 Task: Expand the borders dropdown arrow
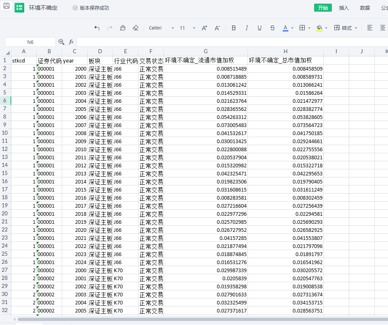tap(309, 28)
